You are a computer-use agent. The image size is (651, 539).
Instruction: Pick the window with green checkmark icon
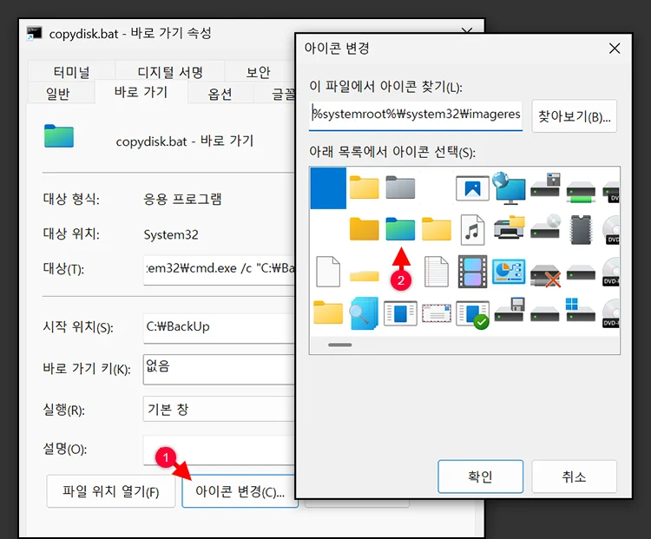tap(472, 315)
